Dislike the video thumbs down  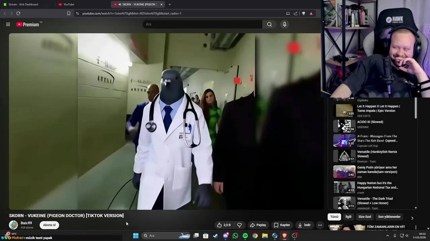point(240,225)
